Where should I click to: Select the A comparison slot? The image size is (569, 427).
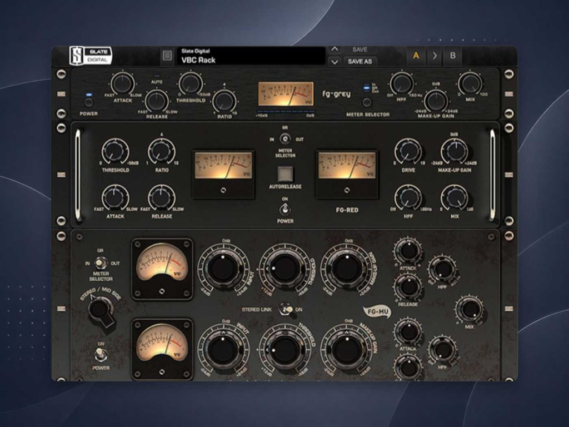click(x=416, y=56)
